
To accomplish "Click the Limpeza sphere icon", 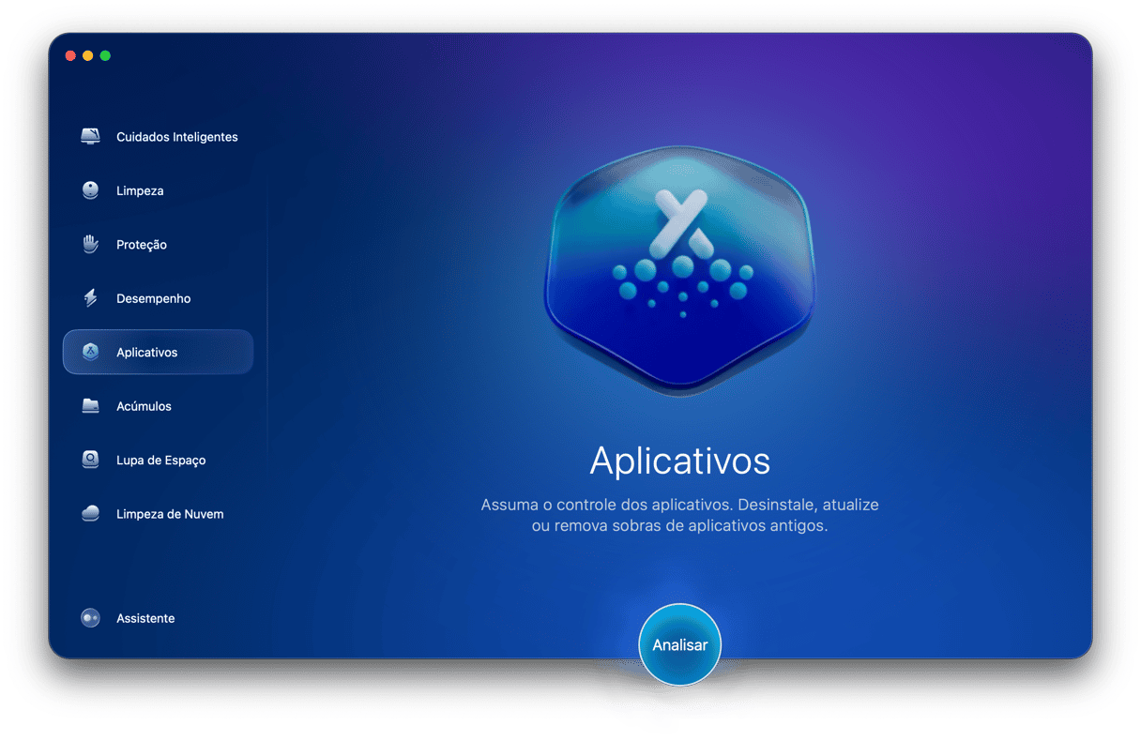I will click(90, 190).
